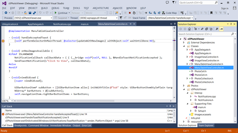Open the Code Map tool
Image resolution: width=238 pixels, height=133 pixels.
point(169,13)
